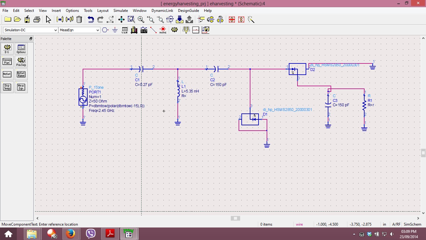Click the horizontal scrollbar thumb
426x240 pixels.
pyautogui.click(x=235, y=218)
